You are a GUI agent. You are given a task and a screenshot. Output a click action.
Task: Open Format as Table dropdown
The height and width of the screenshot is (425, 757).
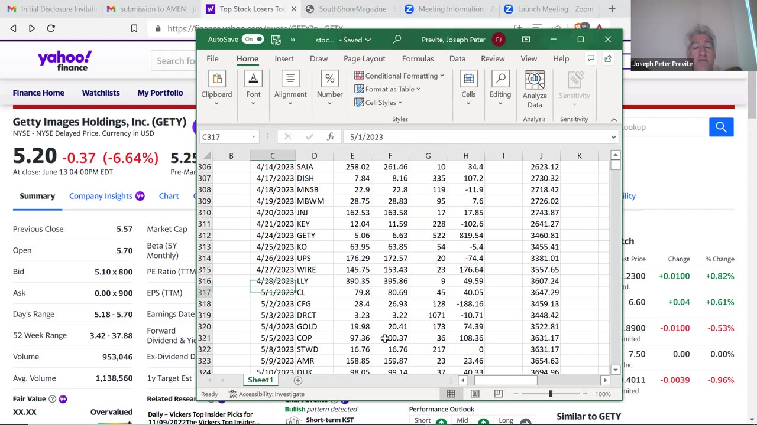pyautogui.click(x=388, y=89)
